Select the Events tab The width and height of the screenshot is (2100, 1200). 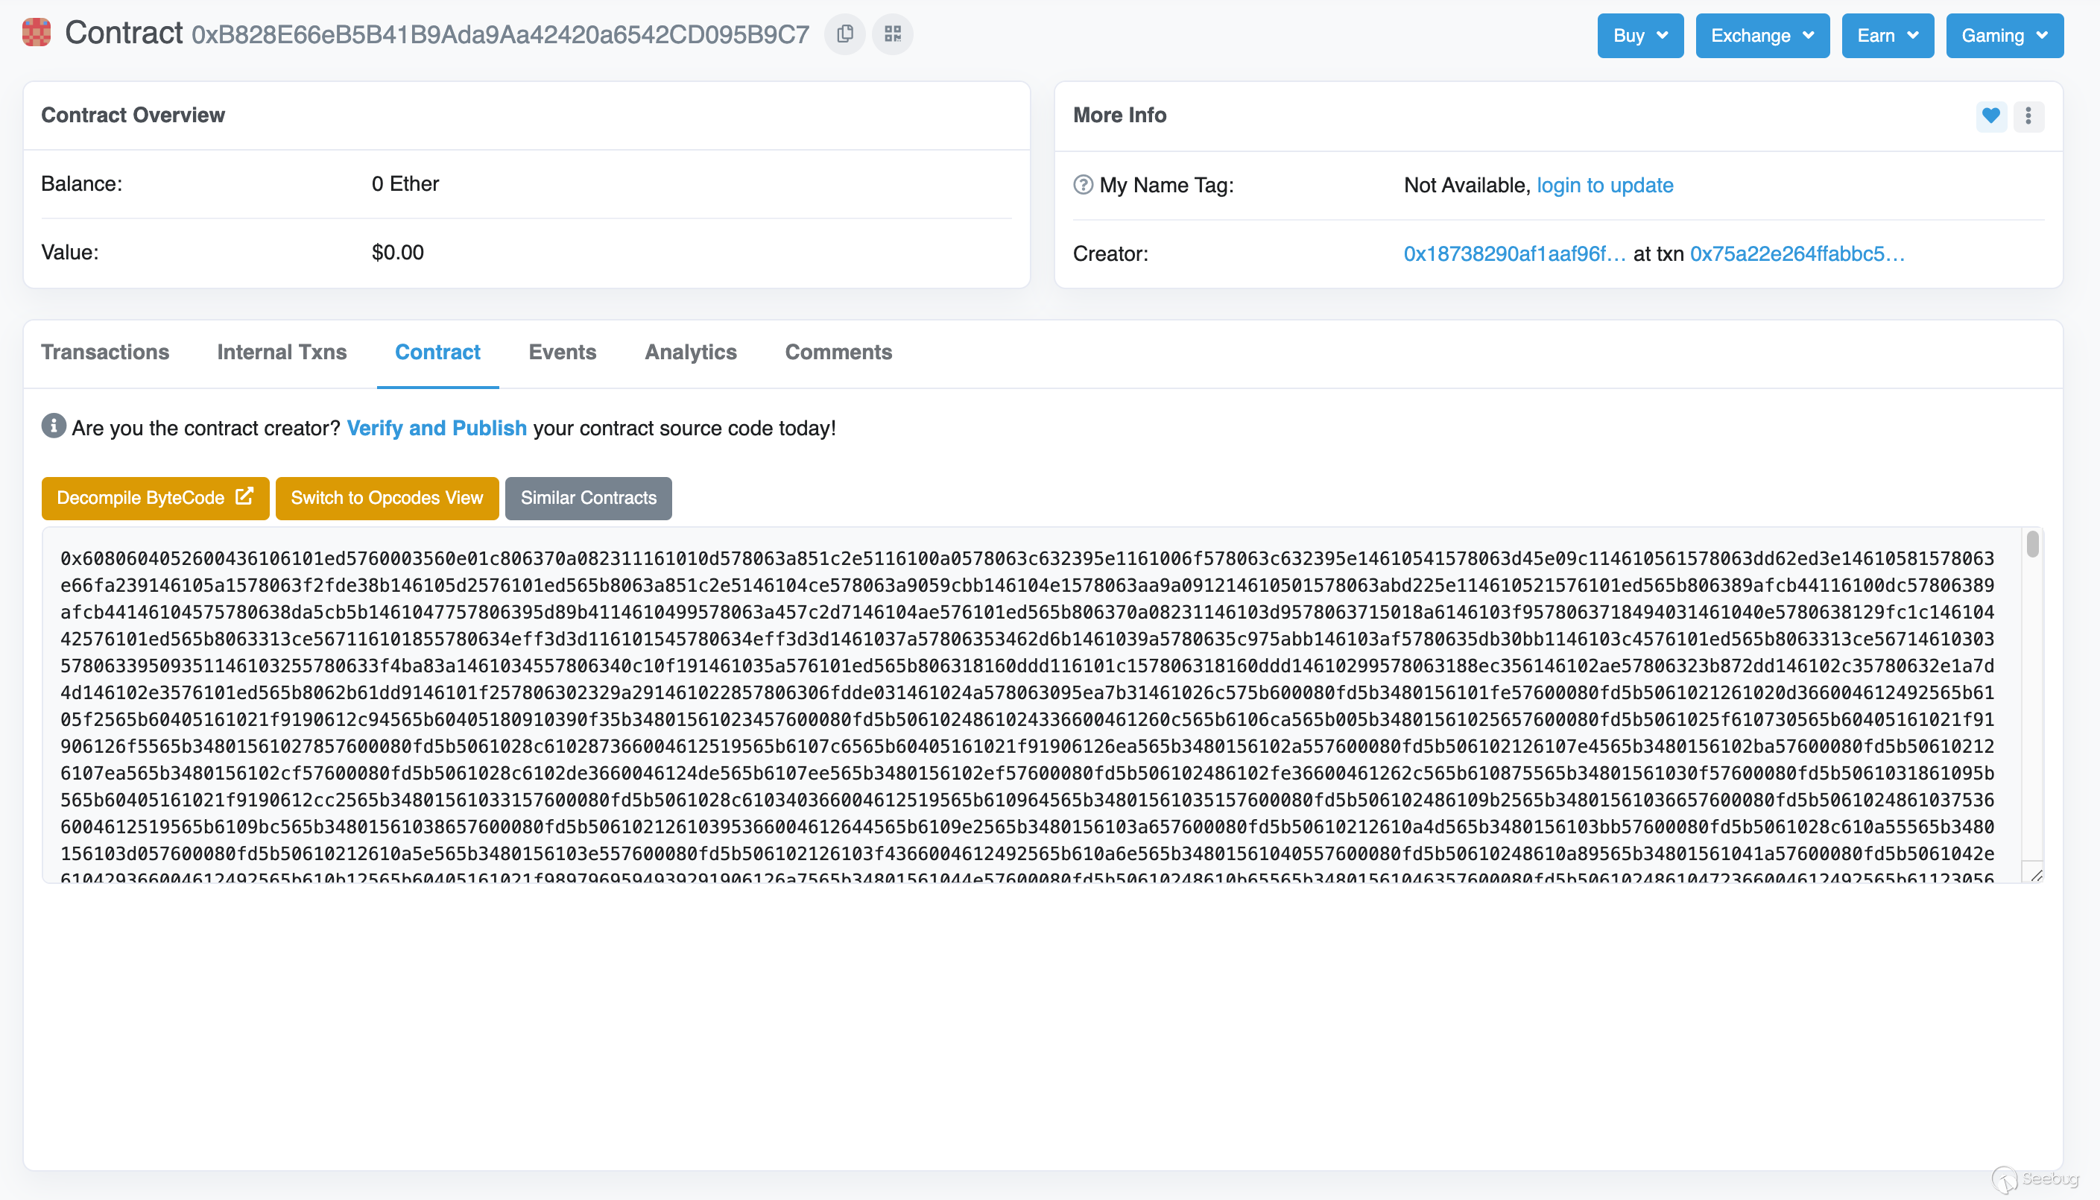(x=562, y=353)
